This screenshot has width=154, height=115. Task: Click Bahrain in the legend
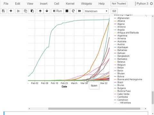tap(121, 53)
